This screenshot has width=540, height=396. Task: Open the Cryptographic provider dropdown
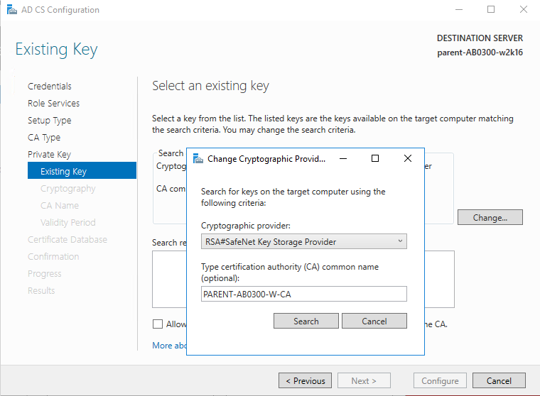(x=304, y=241)
